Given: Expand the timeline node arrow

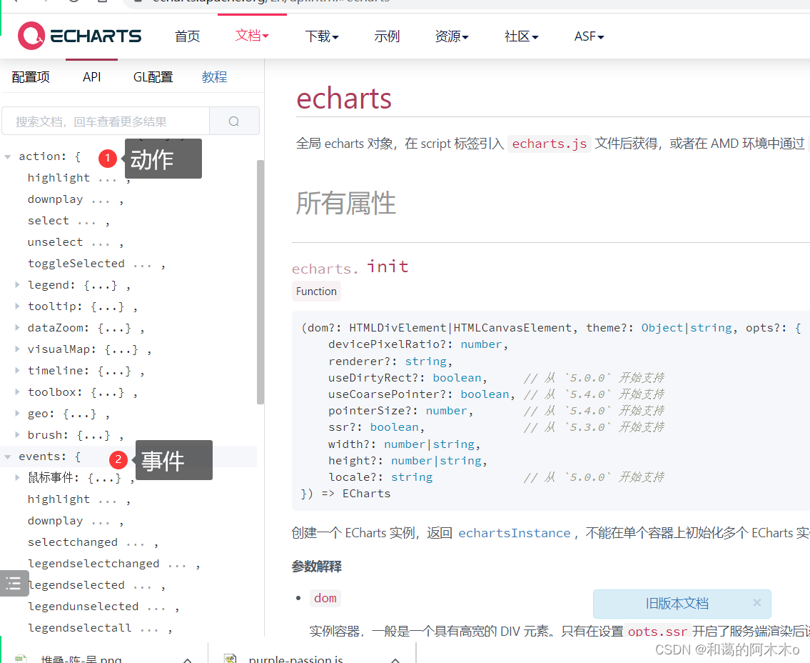Looking at the screenshot, I should coord(17,370).
